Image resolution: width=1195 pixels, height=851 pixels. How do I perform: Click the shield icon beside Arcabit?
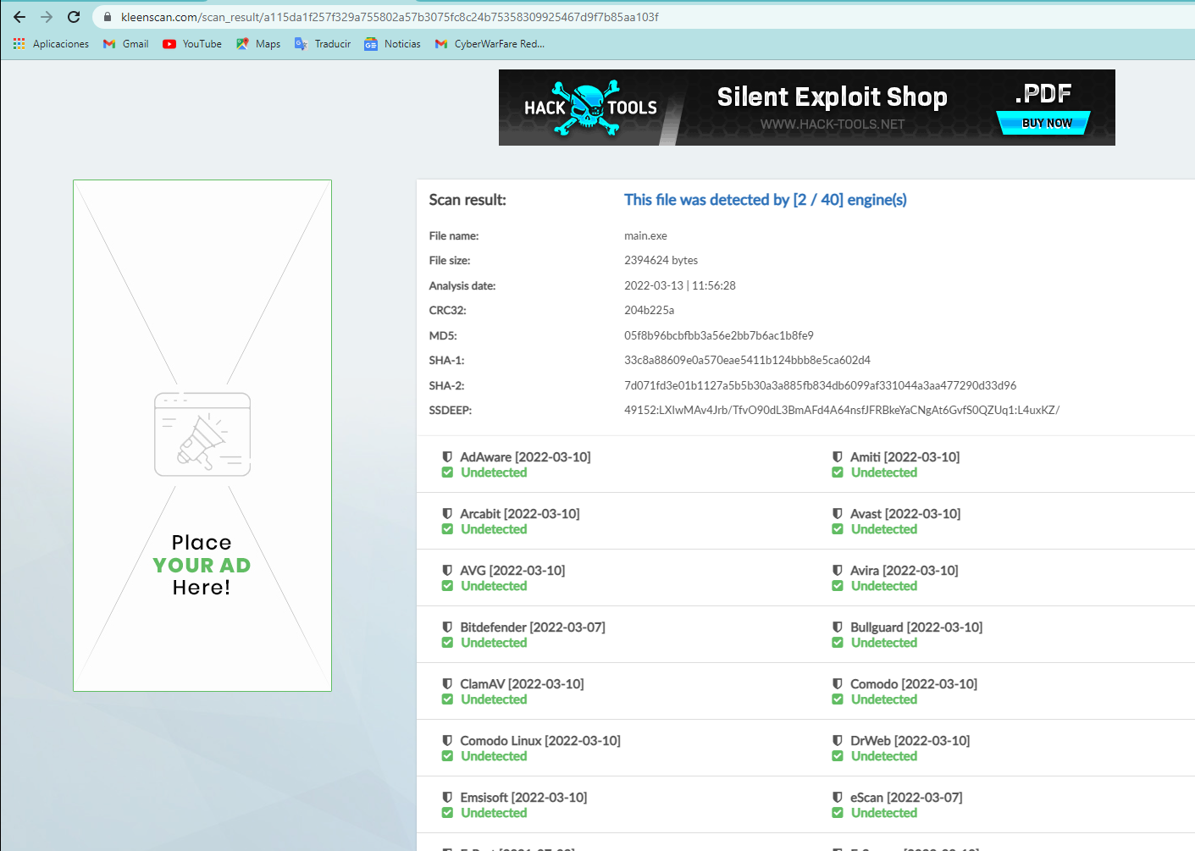coord(447,514)
